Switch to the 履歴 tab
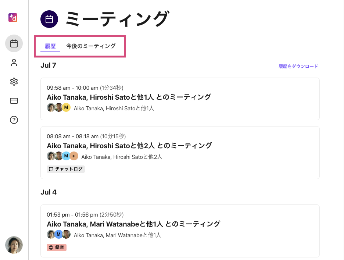 50,46
